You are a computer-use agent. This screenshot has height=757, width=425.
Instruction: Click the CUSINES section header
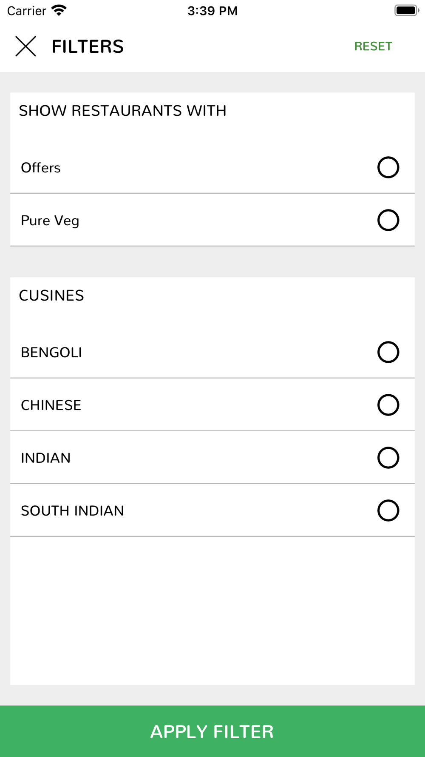51,295
